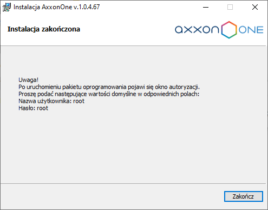This screenshot has width=268, height=210.
Task: Click the white header banner beside the heading
Action: (x=126, y=29)
